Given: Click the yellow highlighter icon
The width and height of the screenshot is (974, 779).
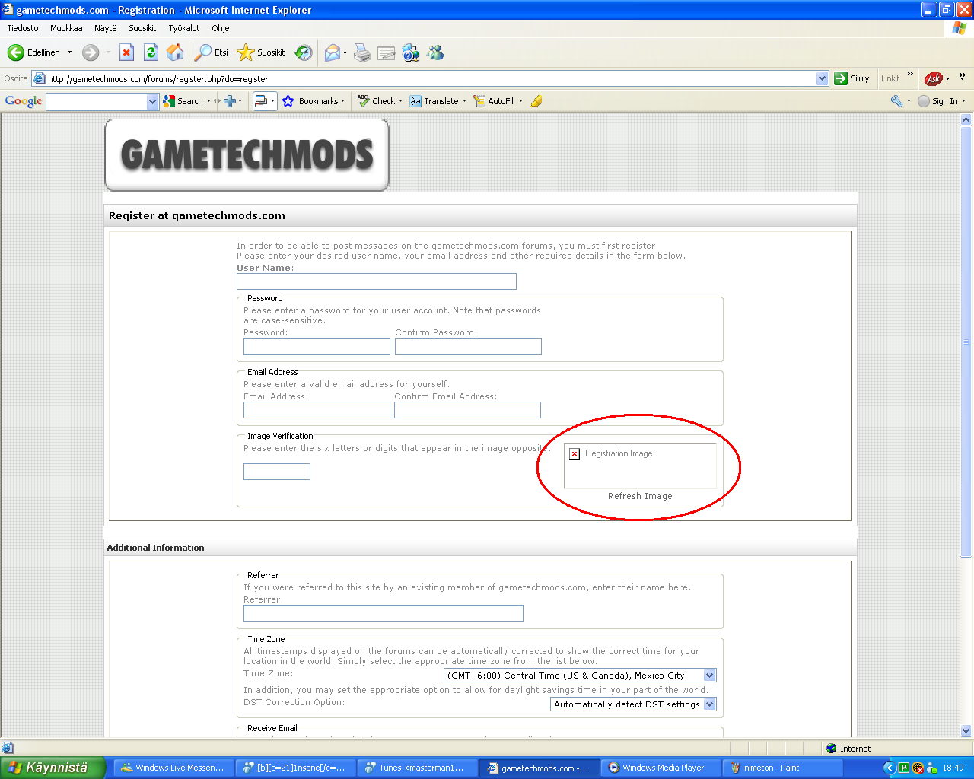Looking at the screenshot, I should [536, 101].
